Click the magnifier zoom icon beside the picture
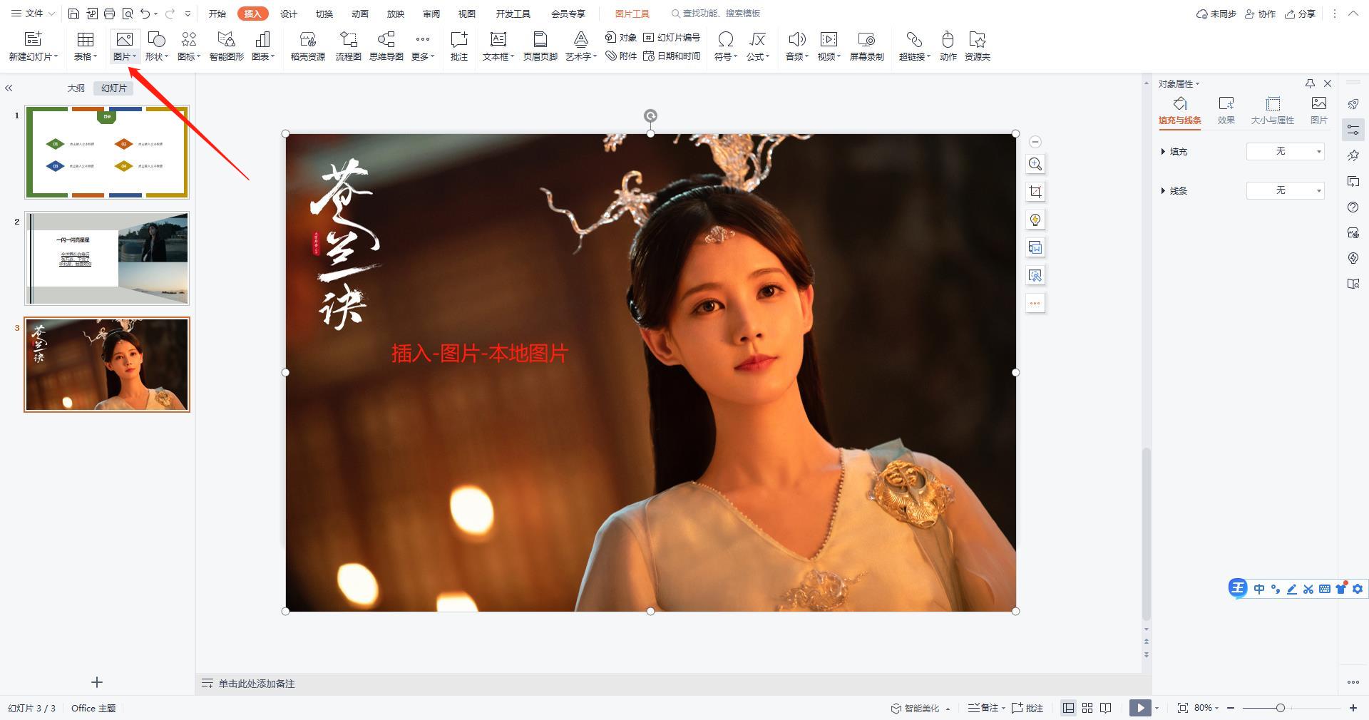The height and width of the screenshot is (720, 1369). click(x=1035, y=164)
